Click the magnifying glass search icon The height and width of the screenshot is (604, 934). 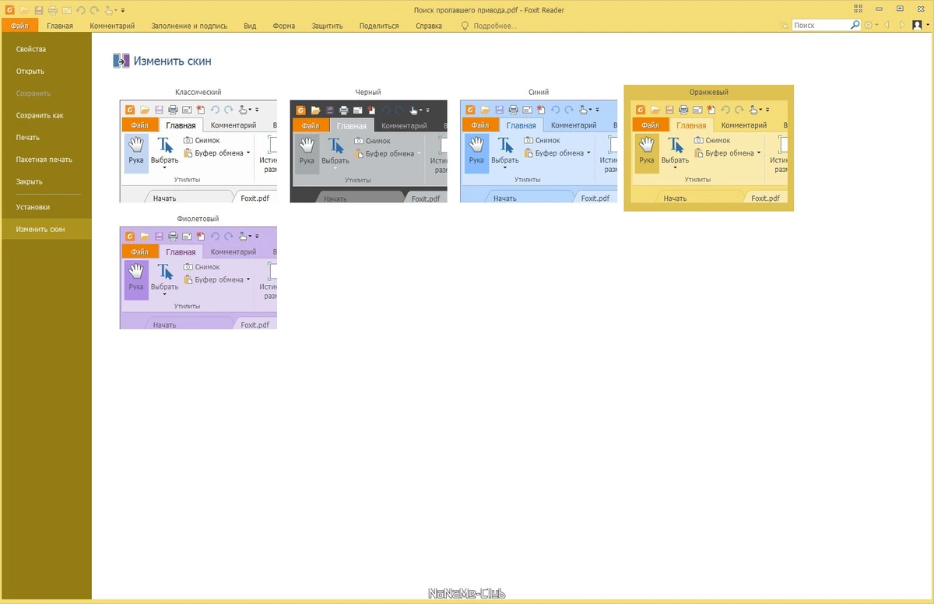click(855, 25)
